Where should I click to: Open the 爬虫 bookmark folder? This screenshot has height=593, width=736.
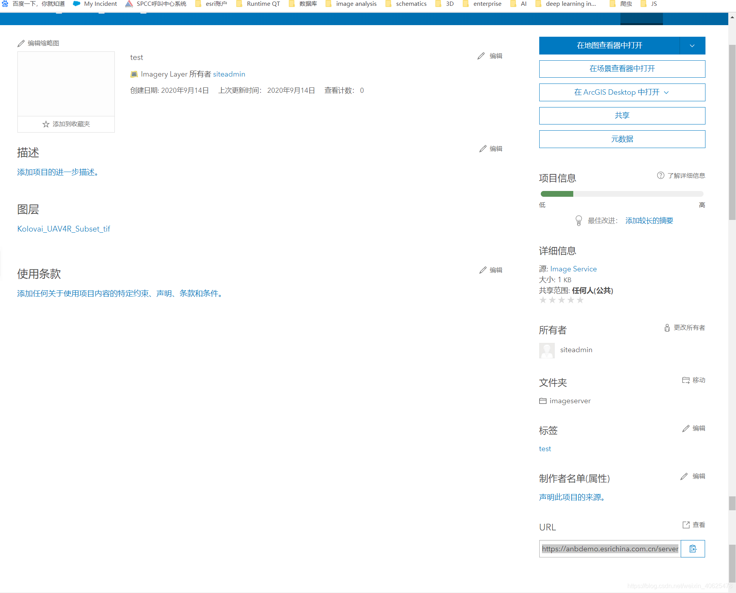621,4
